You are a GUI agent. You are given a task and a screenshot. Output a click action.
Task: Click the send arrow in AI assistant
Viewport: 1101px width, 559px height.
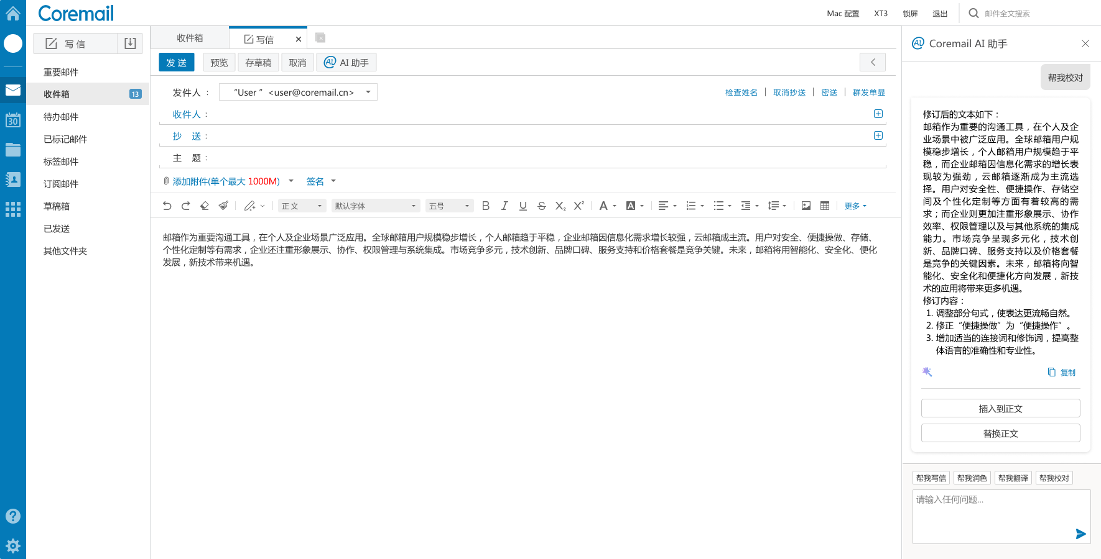pyautogui.click(x=1080, y=534)
